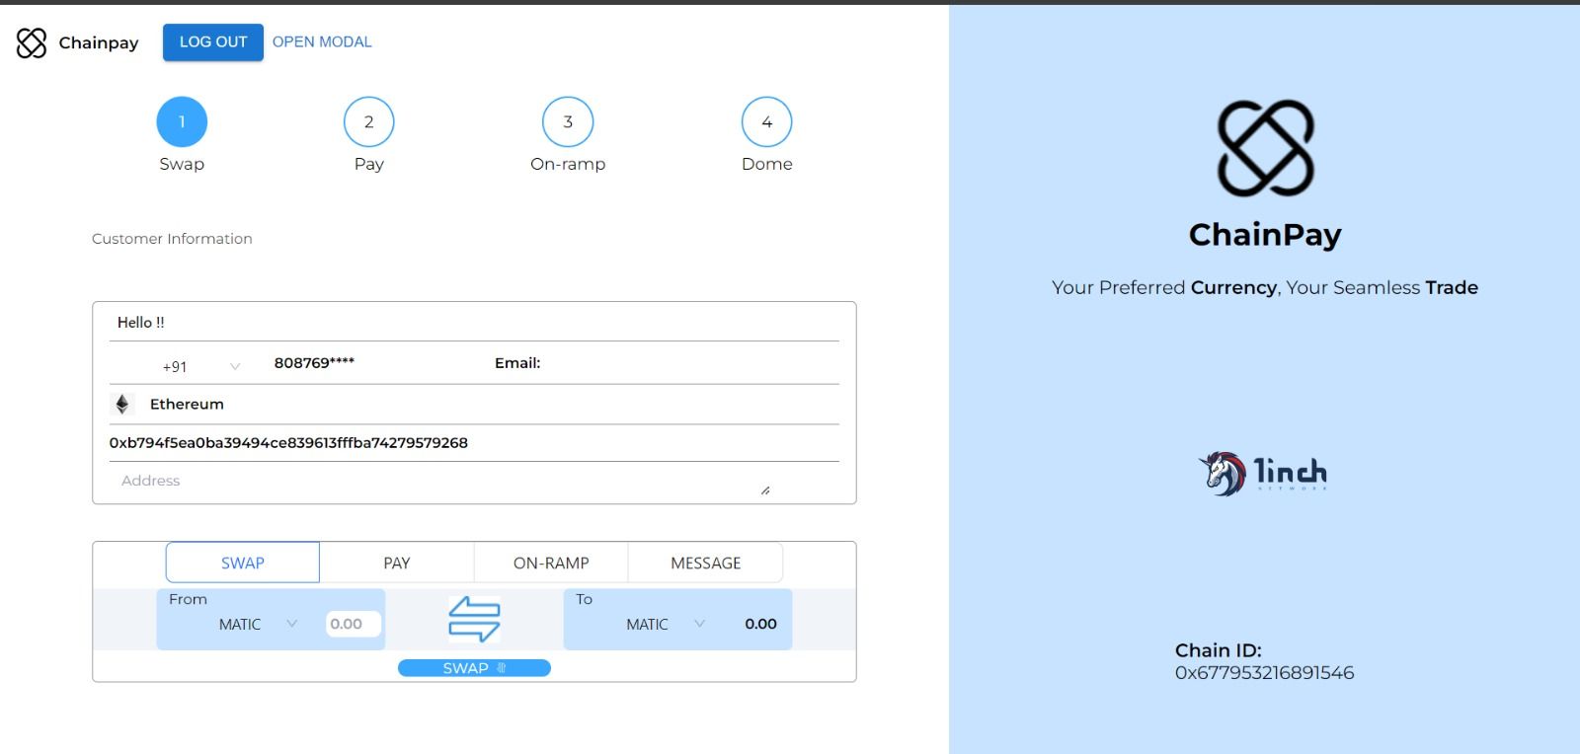Click the Ethereum diamond icon
1580x754 pixels.
(x=122, y=404)
